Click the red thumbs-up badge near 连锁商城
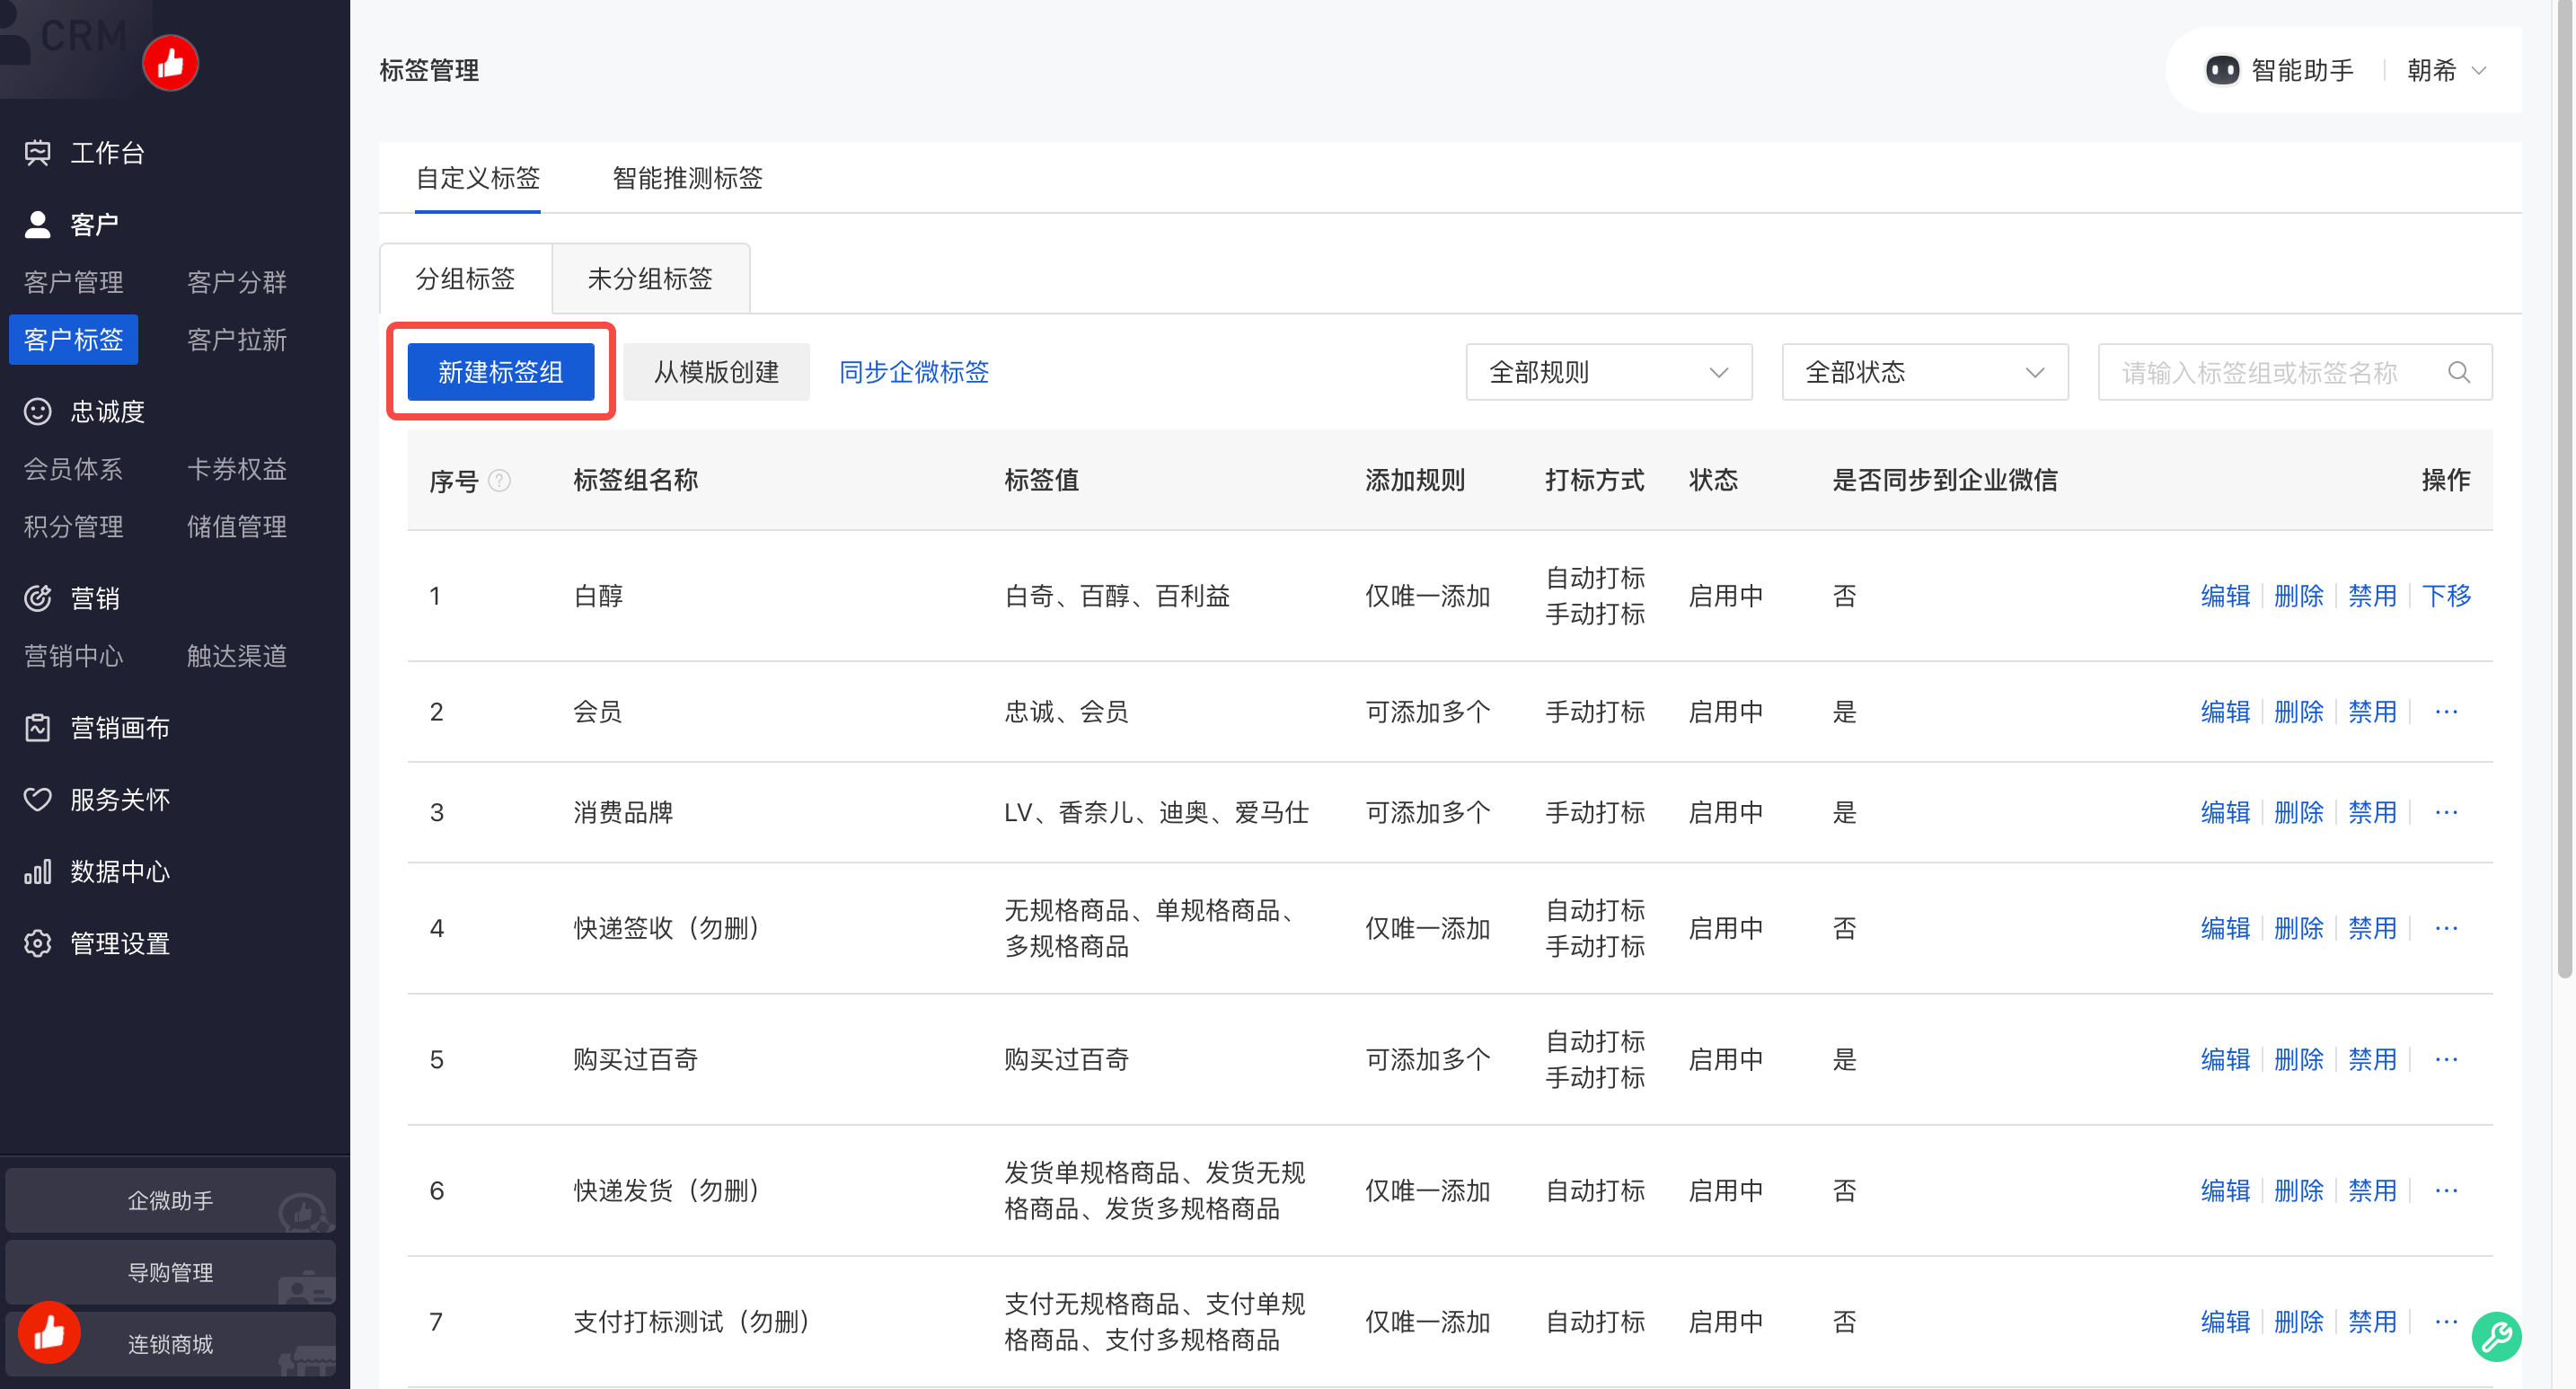The width and height of the screenshot is (2576, 1389). point(49,1332)
